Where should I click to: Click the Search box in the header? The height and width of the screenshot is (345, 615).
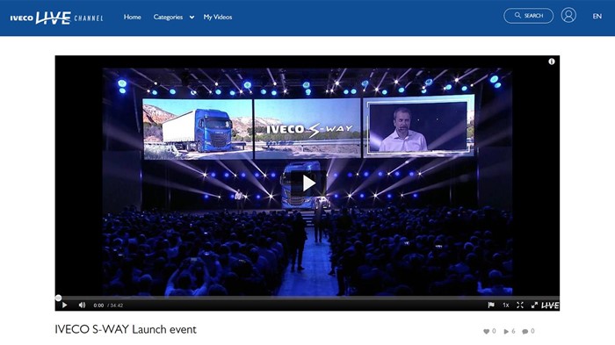point(528,16)
